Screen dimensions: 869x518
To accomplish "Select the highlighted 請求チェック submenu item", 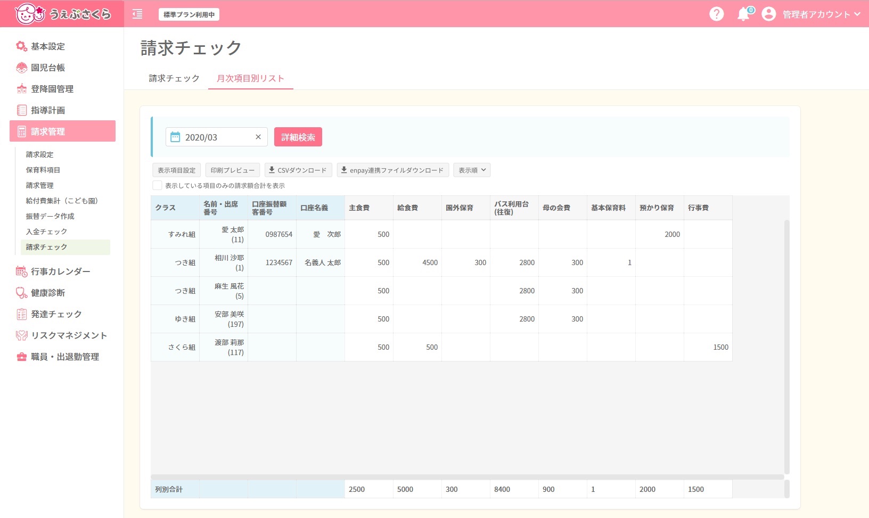I will (x=65, y=247).
